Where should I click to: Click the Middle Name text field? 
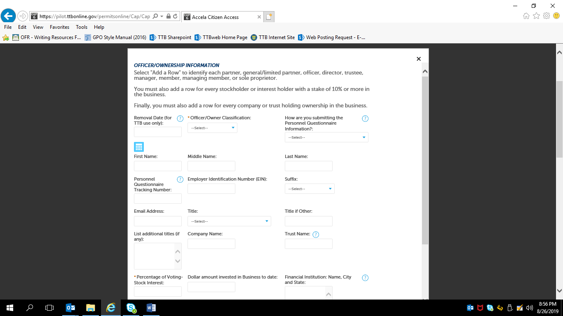pos(211,166)
